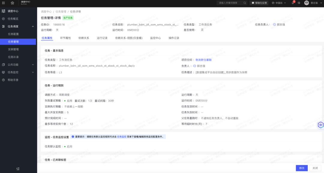Click the 帮助与反馈 button

[x=259, y=3]
